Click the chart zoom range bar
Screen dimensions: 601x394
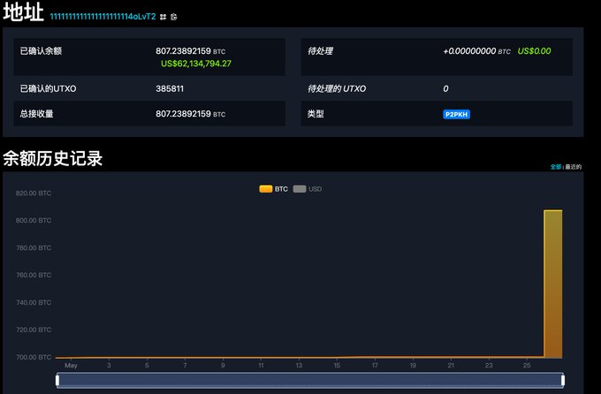point(310,380)
